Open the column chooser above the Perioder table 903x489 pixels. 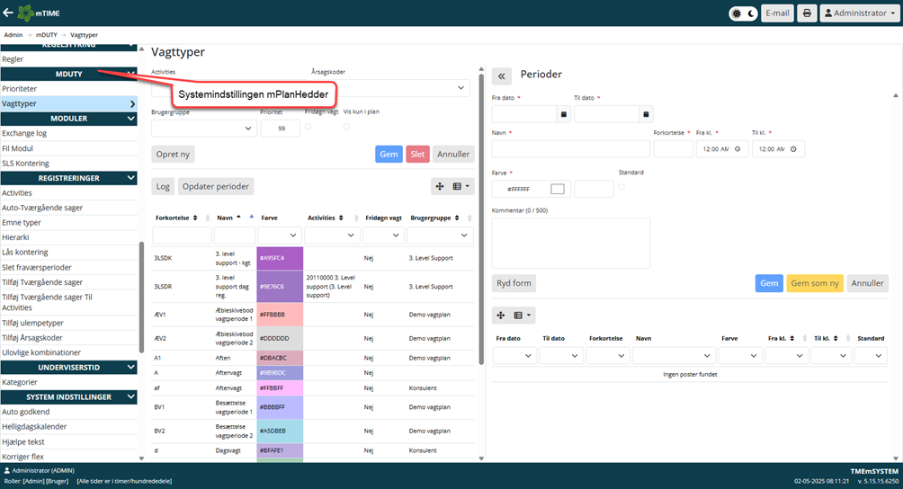tap(522, 316)
